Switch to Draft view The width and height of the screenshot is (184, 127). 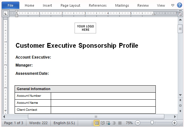pos(120,123)
